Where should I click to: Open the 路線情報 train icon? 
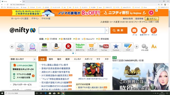coord(44,47)
